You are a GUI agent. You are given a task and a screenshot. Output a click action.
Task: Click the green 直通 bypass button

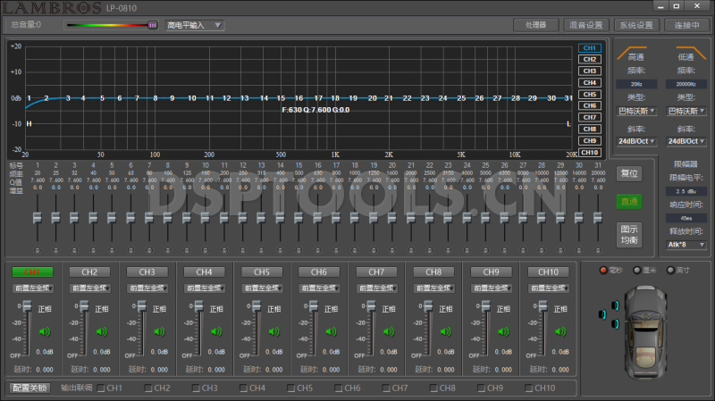[x=629, y=202]
